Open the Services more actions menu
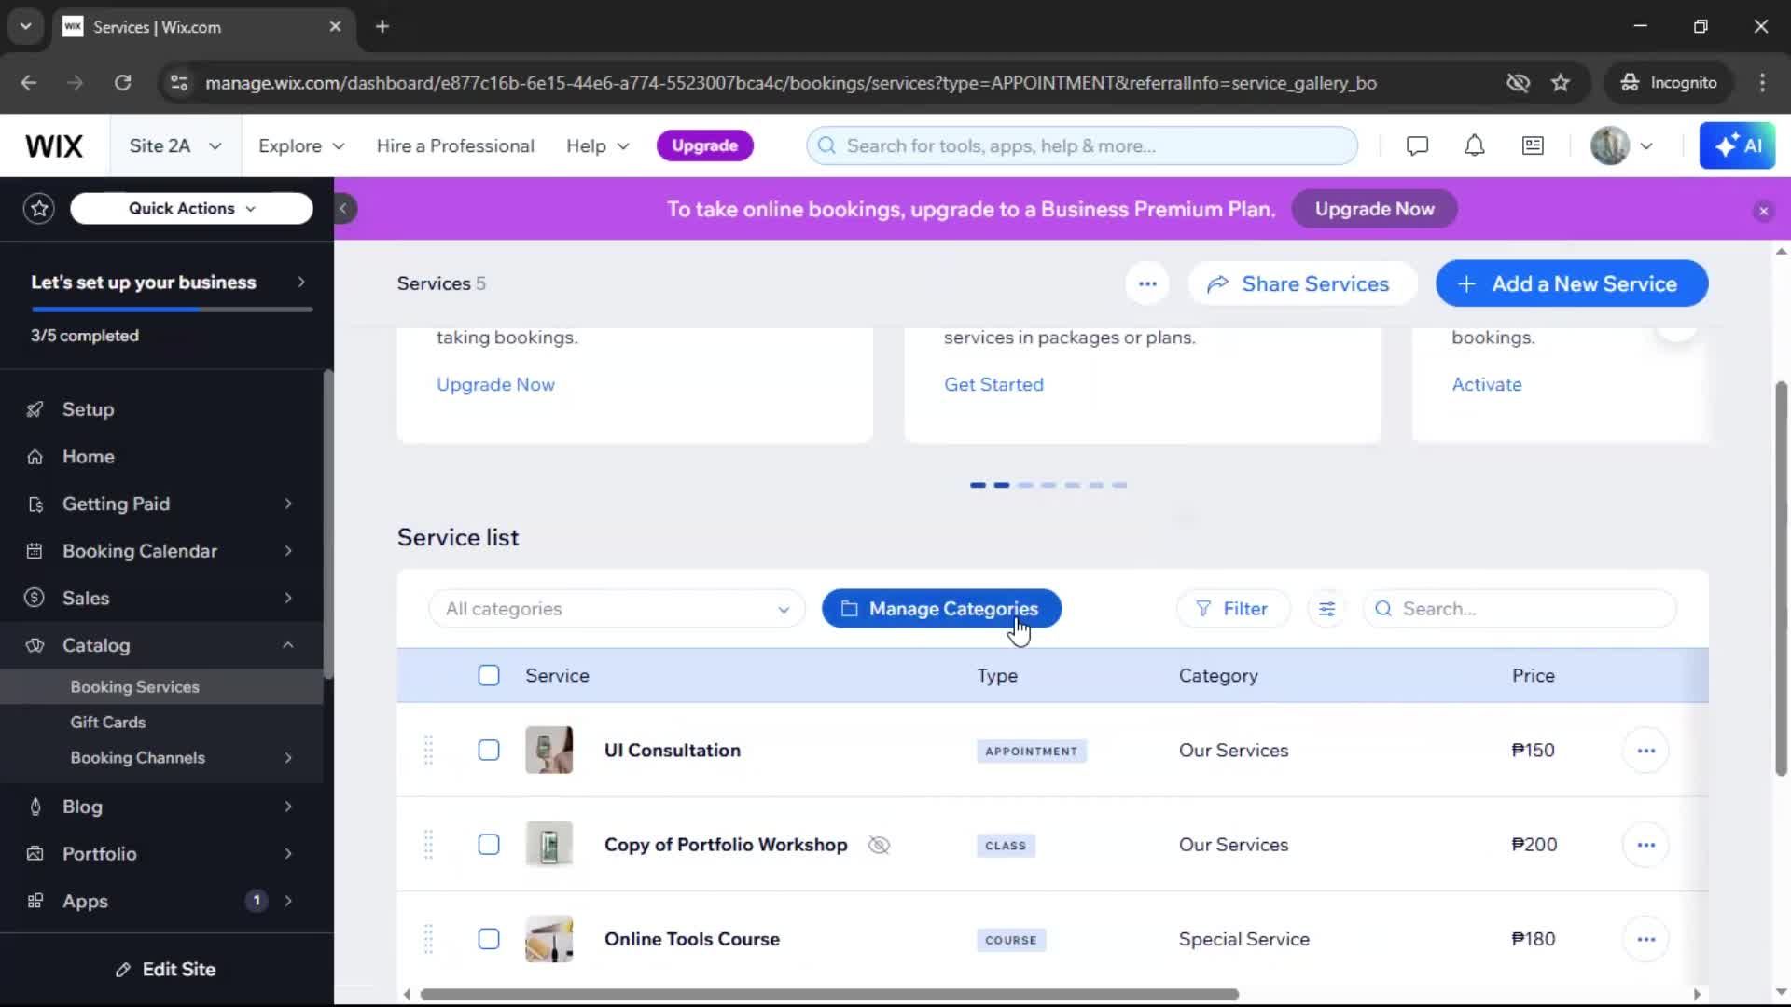 [1147, 283]
